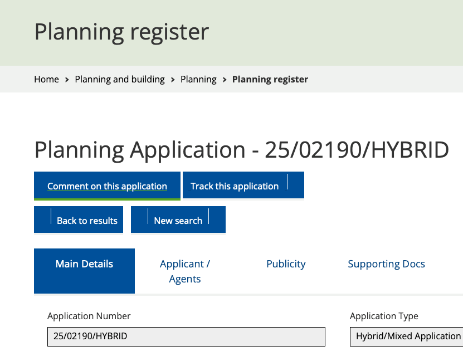The height and width of the screenshot is (361, 463).
Task: Open the Publicity tab
Action: coord(286,264)
